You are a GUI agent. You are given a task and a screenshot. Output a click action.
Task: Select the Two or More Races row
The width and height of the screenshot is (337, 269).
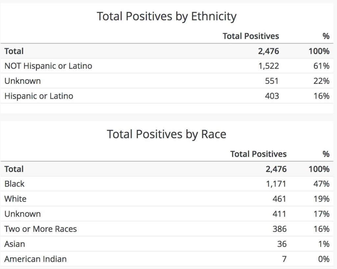pos(40,229)
